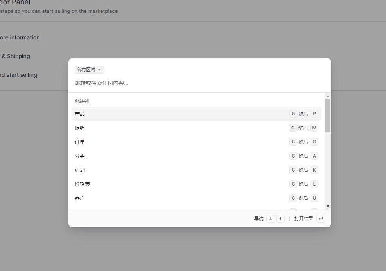
Task: Click the up arrow navigation key icon
Action: click(280, 219)
